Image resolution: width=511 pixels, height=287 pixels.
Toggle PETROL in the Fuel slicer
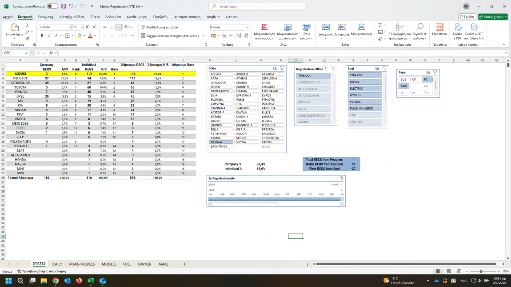[x=365, y=102]
